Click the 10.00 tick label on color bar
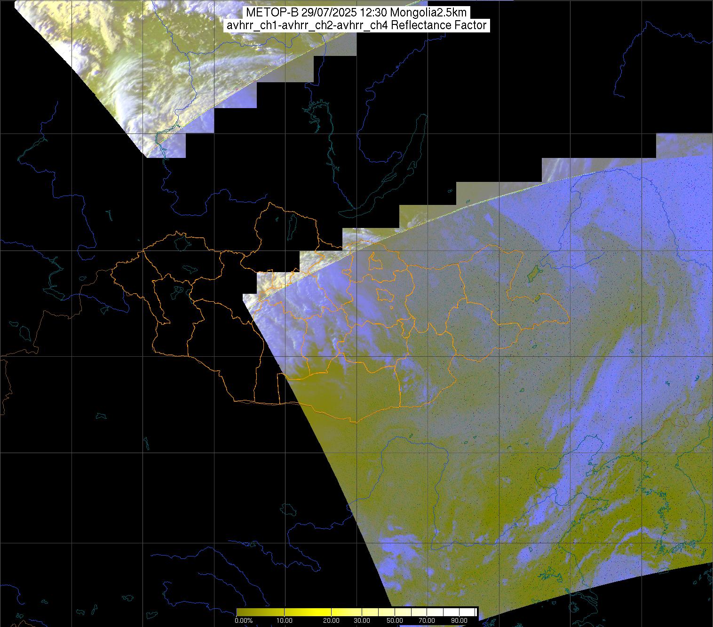The image size is (713, 627). click(285, 620)
